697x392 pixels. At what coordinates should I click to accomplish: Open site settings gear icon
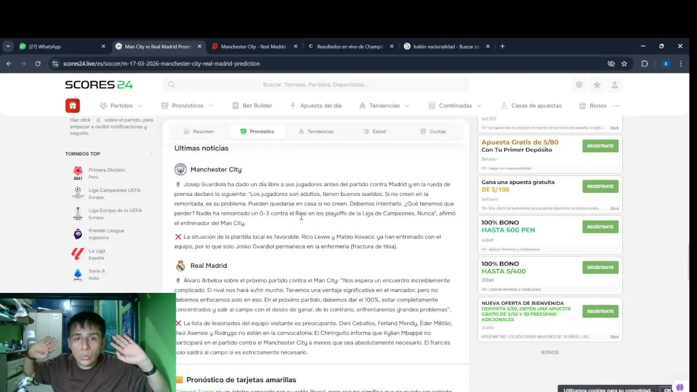[x=579, y=84]
